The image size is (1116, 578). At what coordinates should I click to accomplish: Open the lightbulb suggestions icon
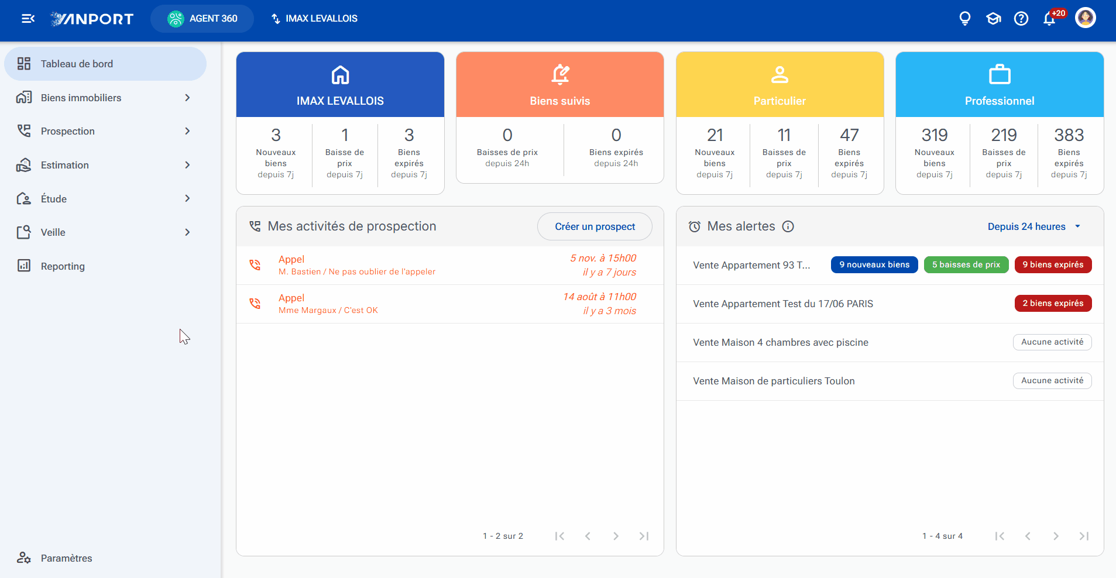(x=965, y=19)
